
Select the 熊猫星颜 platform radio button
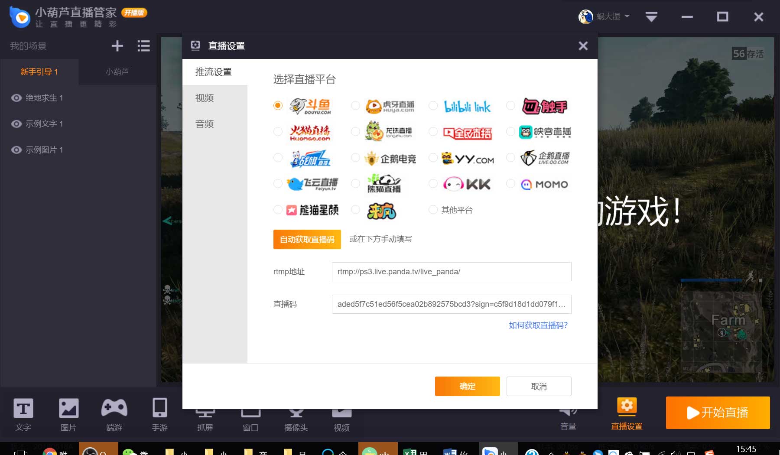coord(278,210)
